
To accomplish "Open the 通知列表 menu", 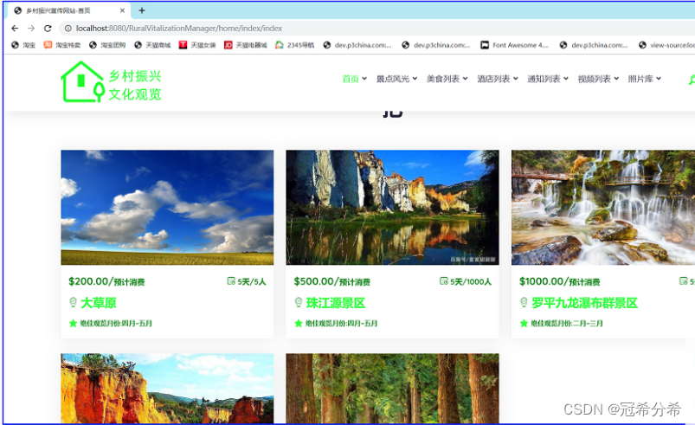I will click(544, 79).
